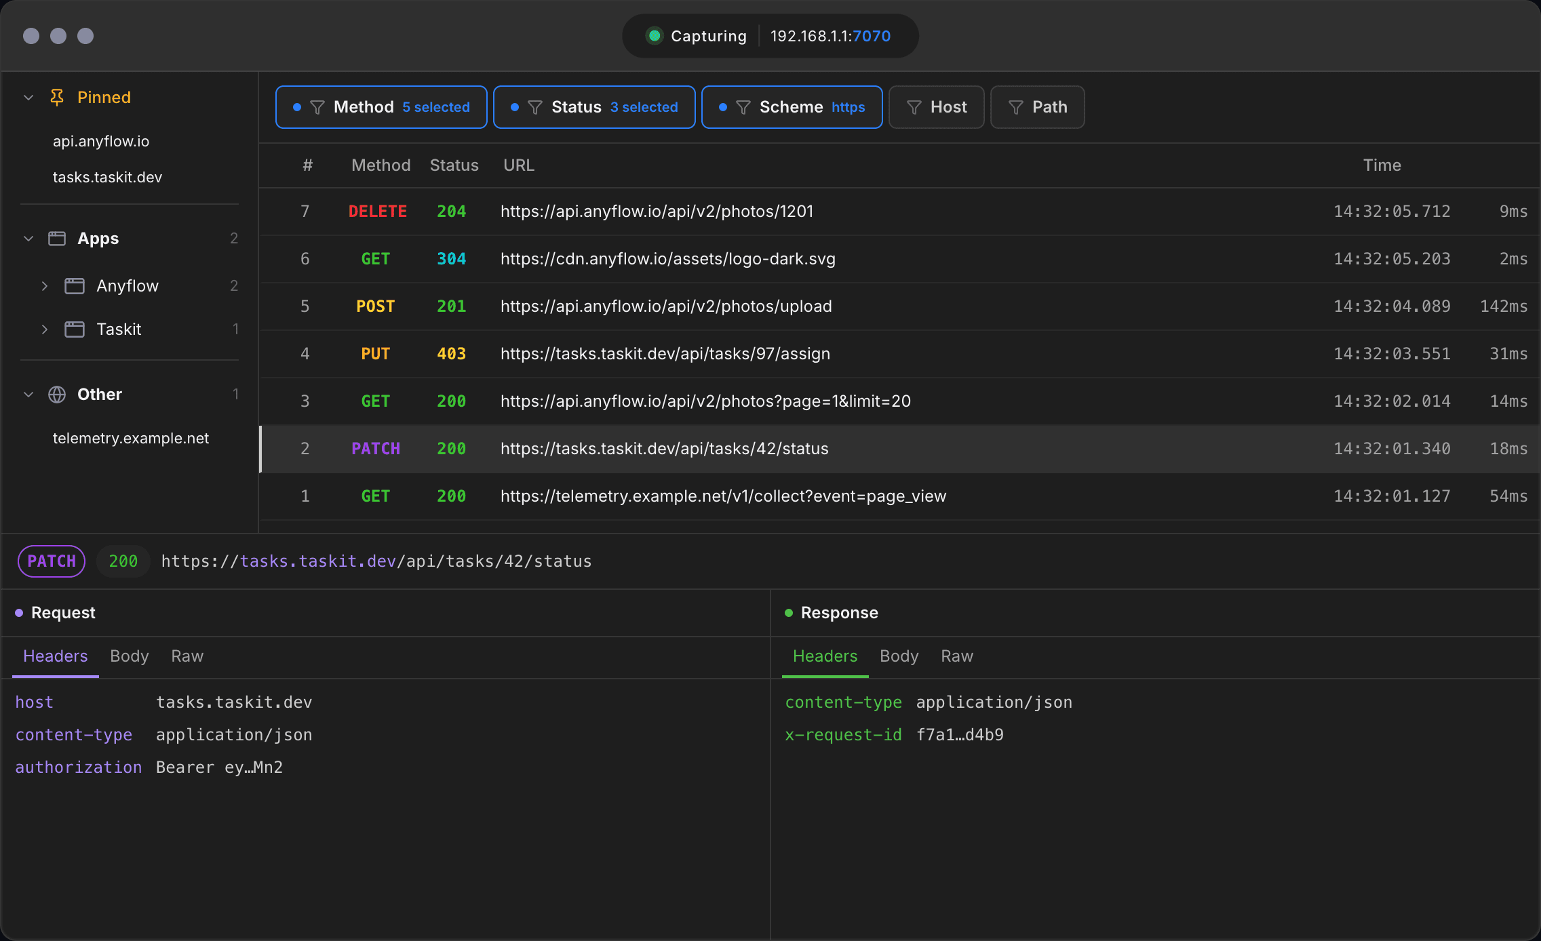
Task: Click the 200 status badge in detail header
Action: coord(123,561)
